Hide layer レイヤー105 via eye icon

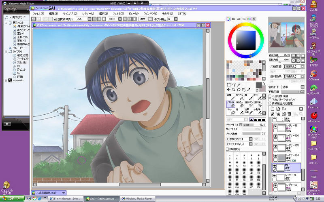pyautogui.click(x=275, y=146)
